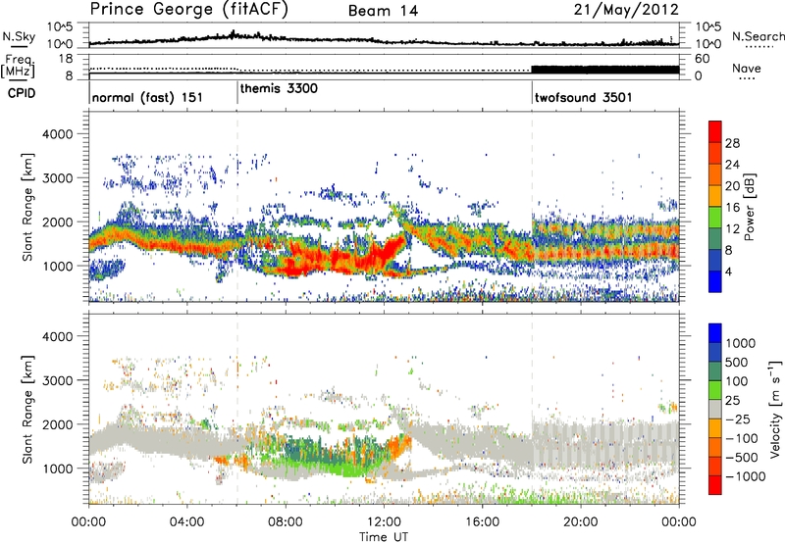Click the 'Power [dB]' colorbar label

750,207
